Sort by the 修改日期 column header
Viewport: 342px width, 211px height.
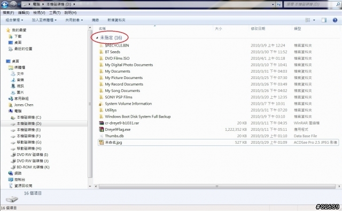click(x=258, y=28)
